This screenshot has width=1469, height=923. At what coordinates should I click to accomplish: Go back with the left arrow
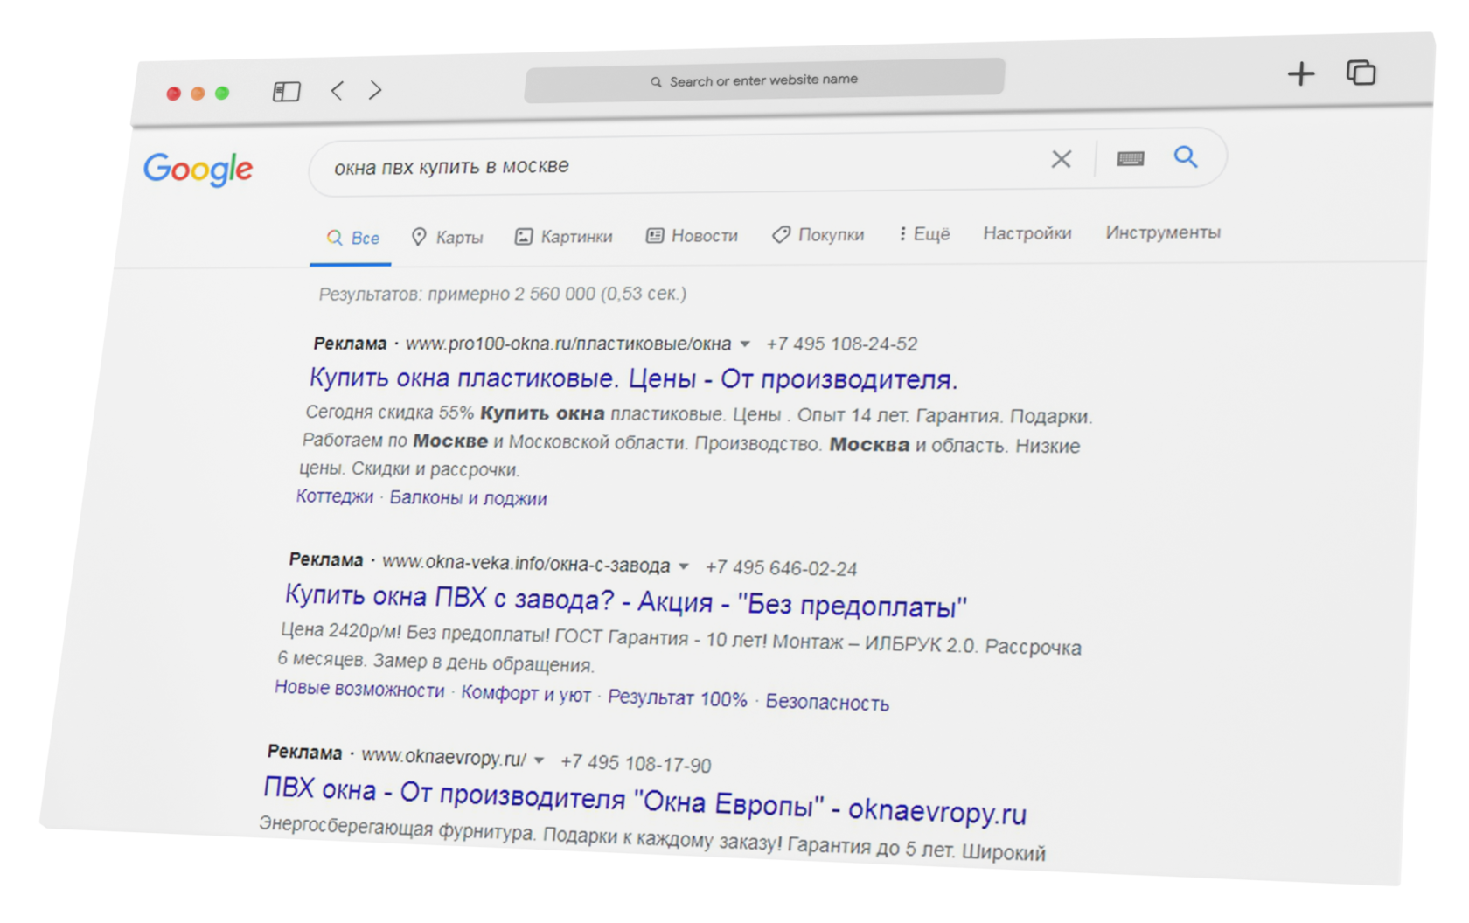pos(338,90)
